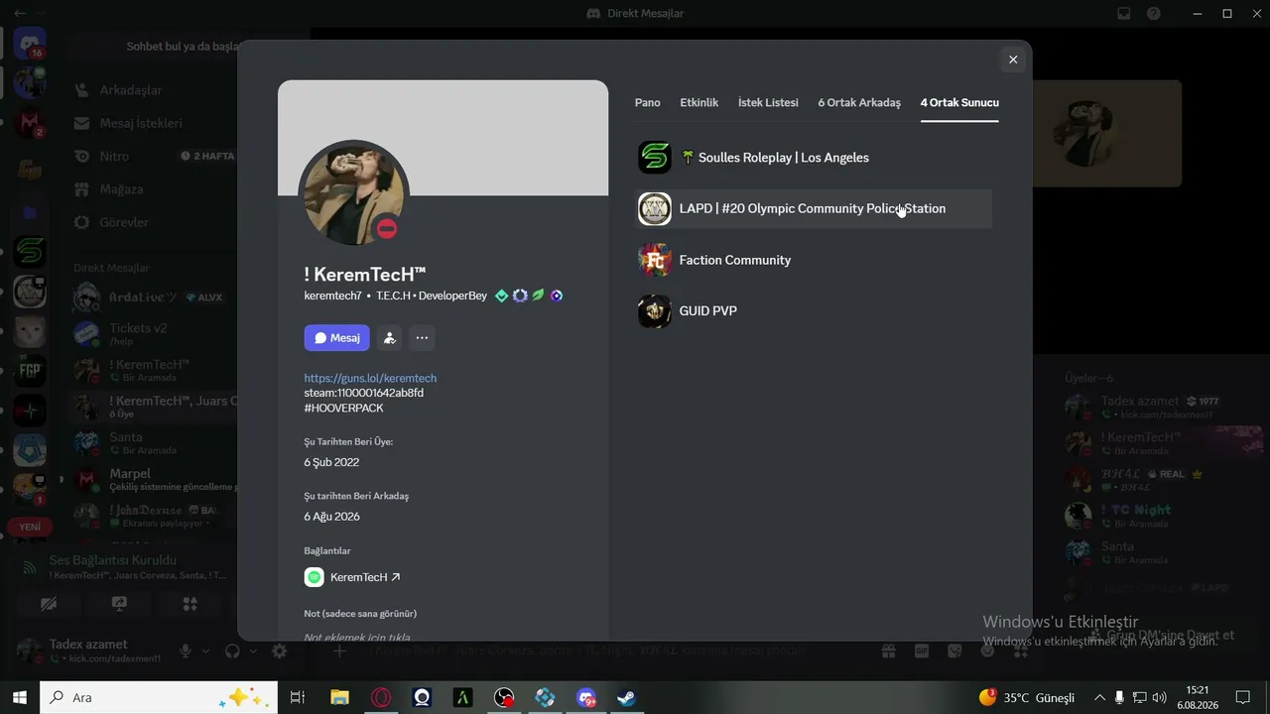
Task: Click the "! KeremTecH™" display name
Action: (x=365, y=274)
